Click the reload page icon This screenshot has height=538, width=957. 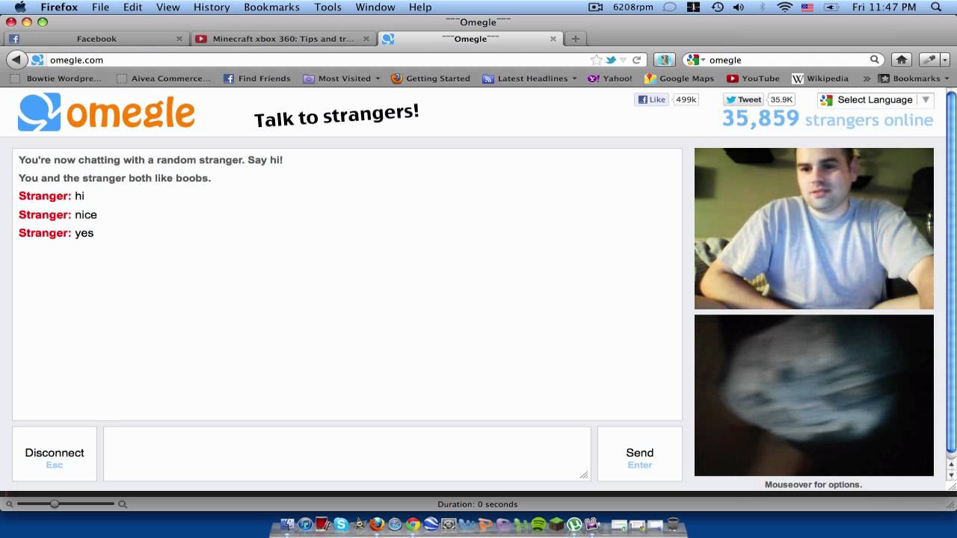pyautogui.click(x=637, y=60)
